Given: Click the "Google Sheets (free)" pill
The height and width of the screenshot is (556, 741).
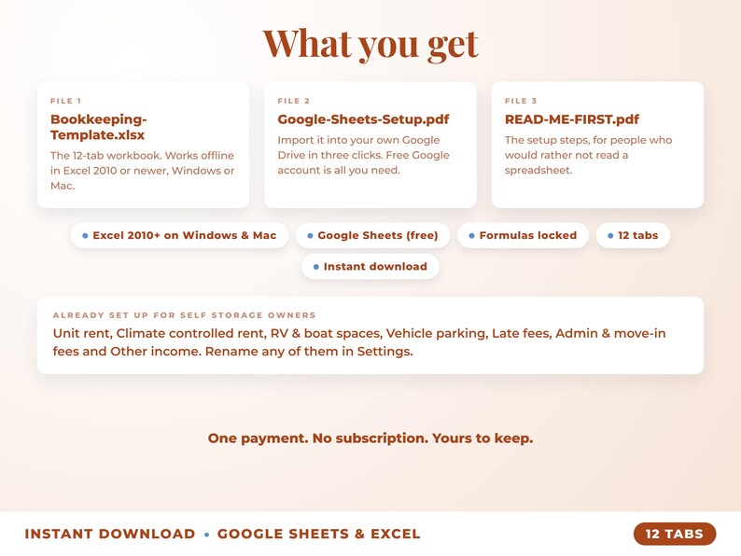Looking at the screenshot, I should point(373,235).
